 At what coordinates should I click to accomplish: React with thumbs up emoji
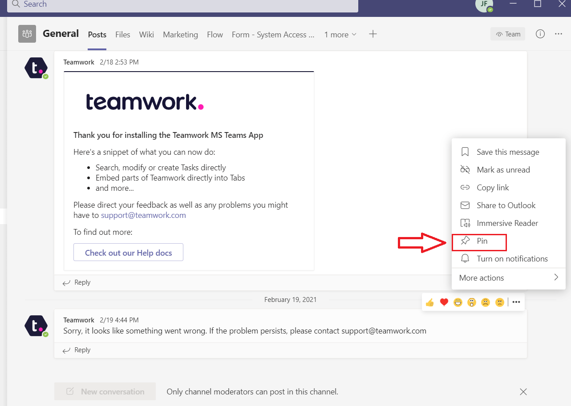coord(429,302)
